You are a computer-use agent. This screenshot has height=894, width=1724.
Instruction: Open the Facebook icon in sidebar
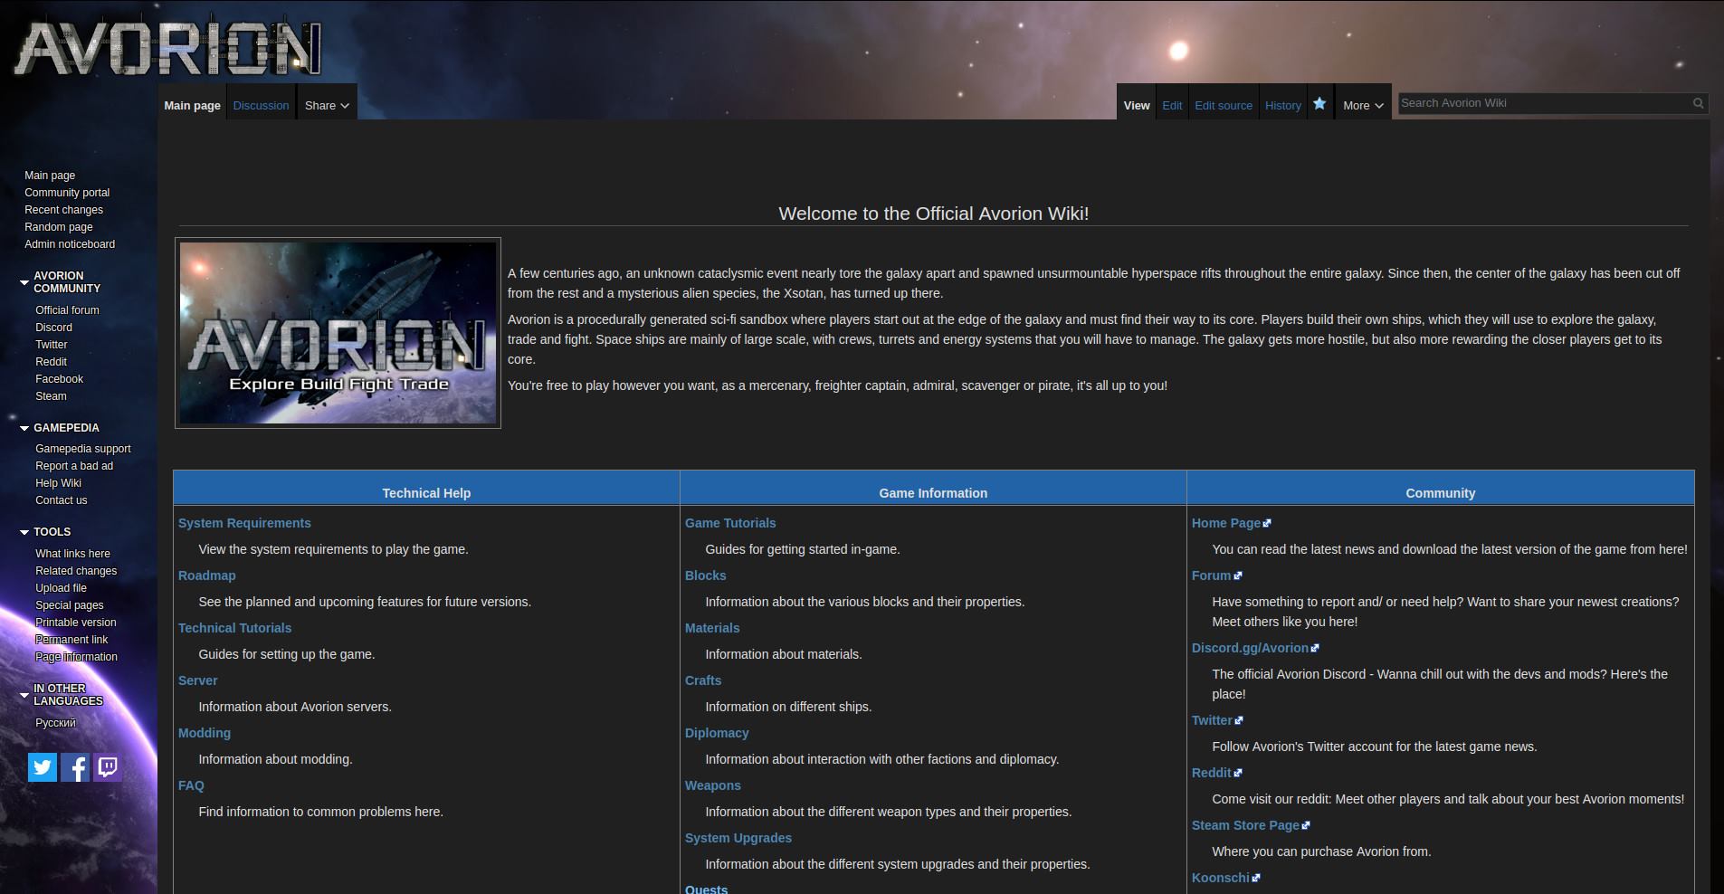coord(75,767)
